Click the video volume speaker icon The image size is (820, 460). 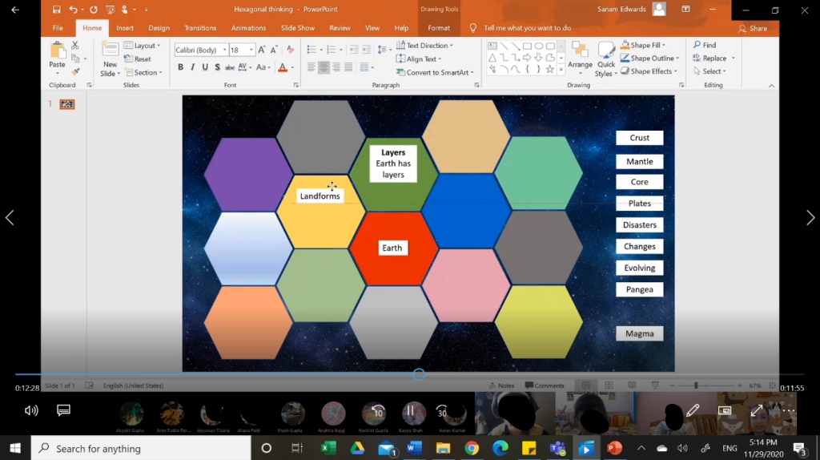(31, 411)
